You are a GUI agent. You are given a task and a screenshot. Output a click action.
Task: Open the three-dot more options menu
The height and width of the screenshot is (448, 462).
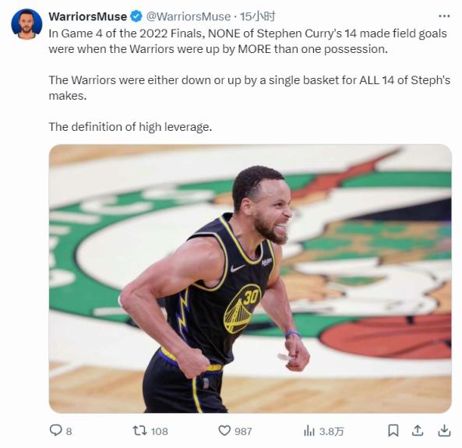click(x=444, y=16)
